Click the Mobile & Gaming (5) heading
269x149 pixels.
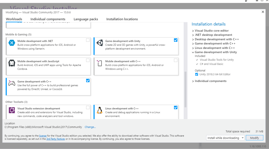(18, 34)
